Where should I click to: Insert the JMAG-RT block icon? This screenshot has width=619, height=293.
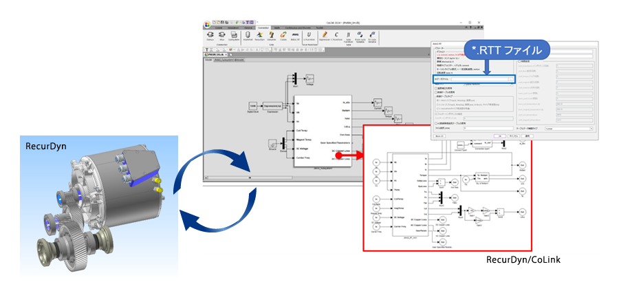pos(295,36)
